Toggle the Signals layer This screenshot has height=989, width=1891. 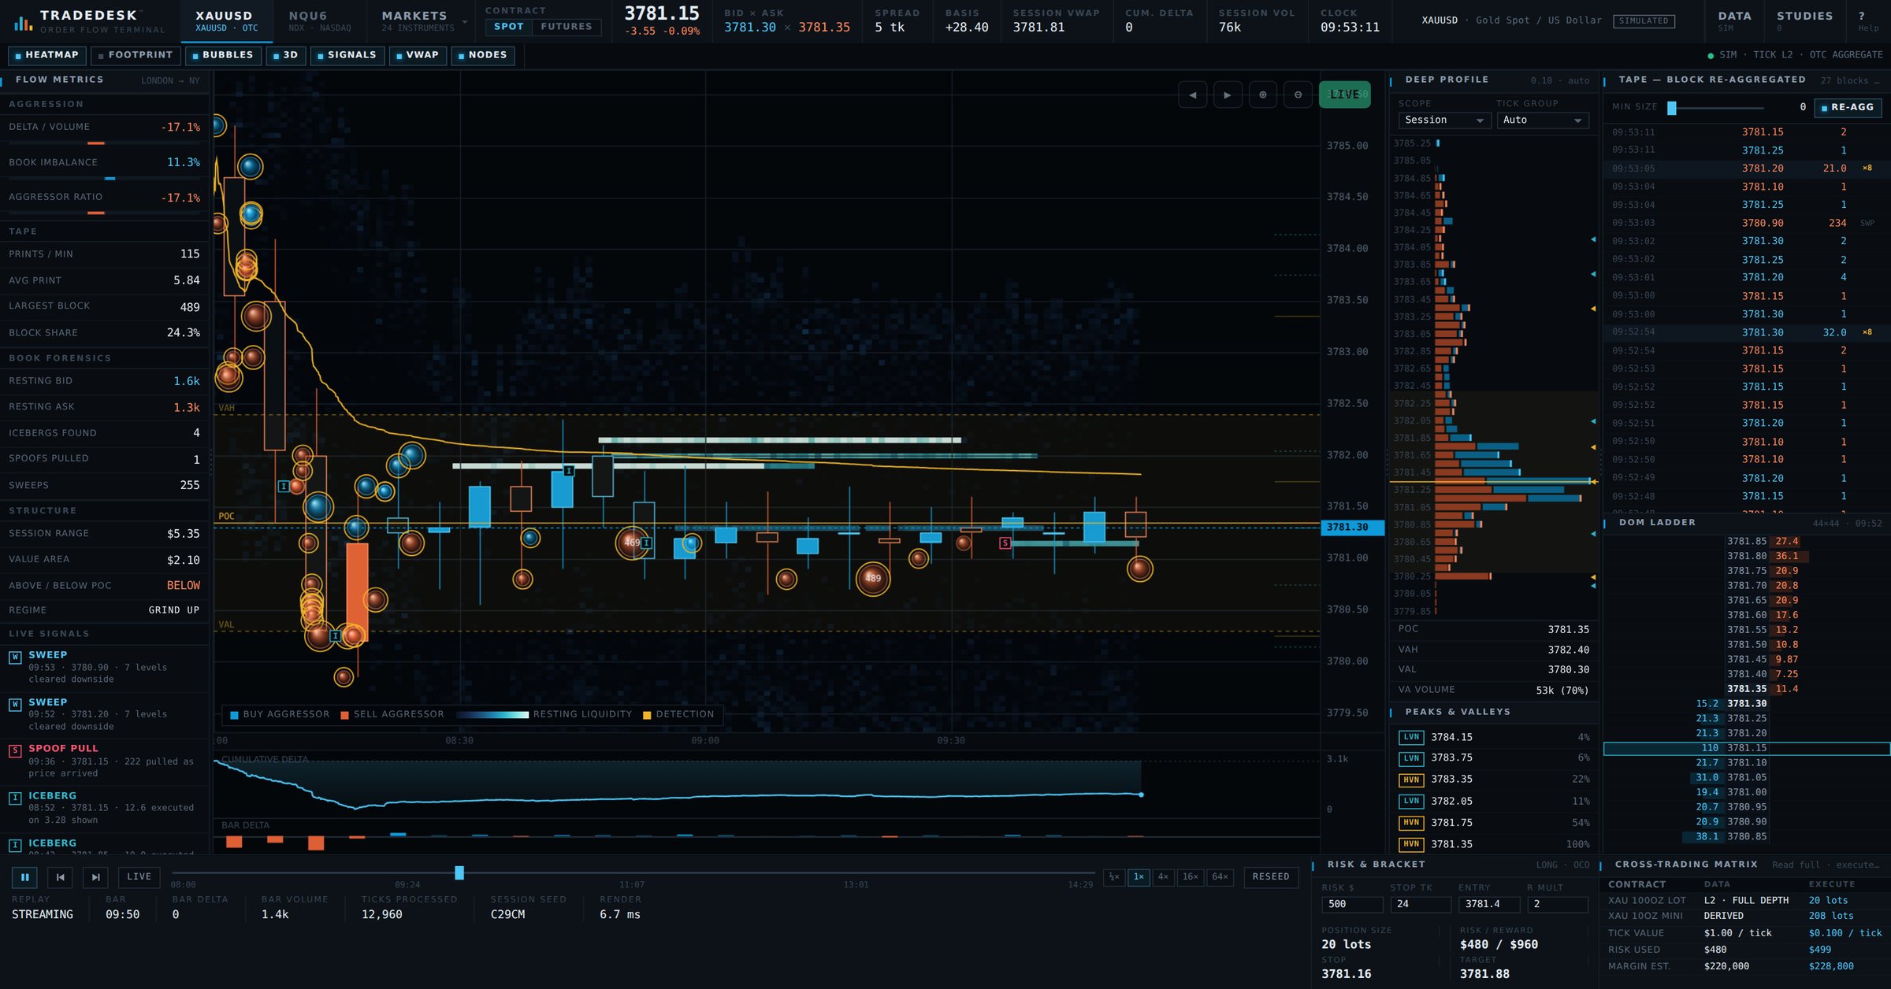(x=347, y=55)
